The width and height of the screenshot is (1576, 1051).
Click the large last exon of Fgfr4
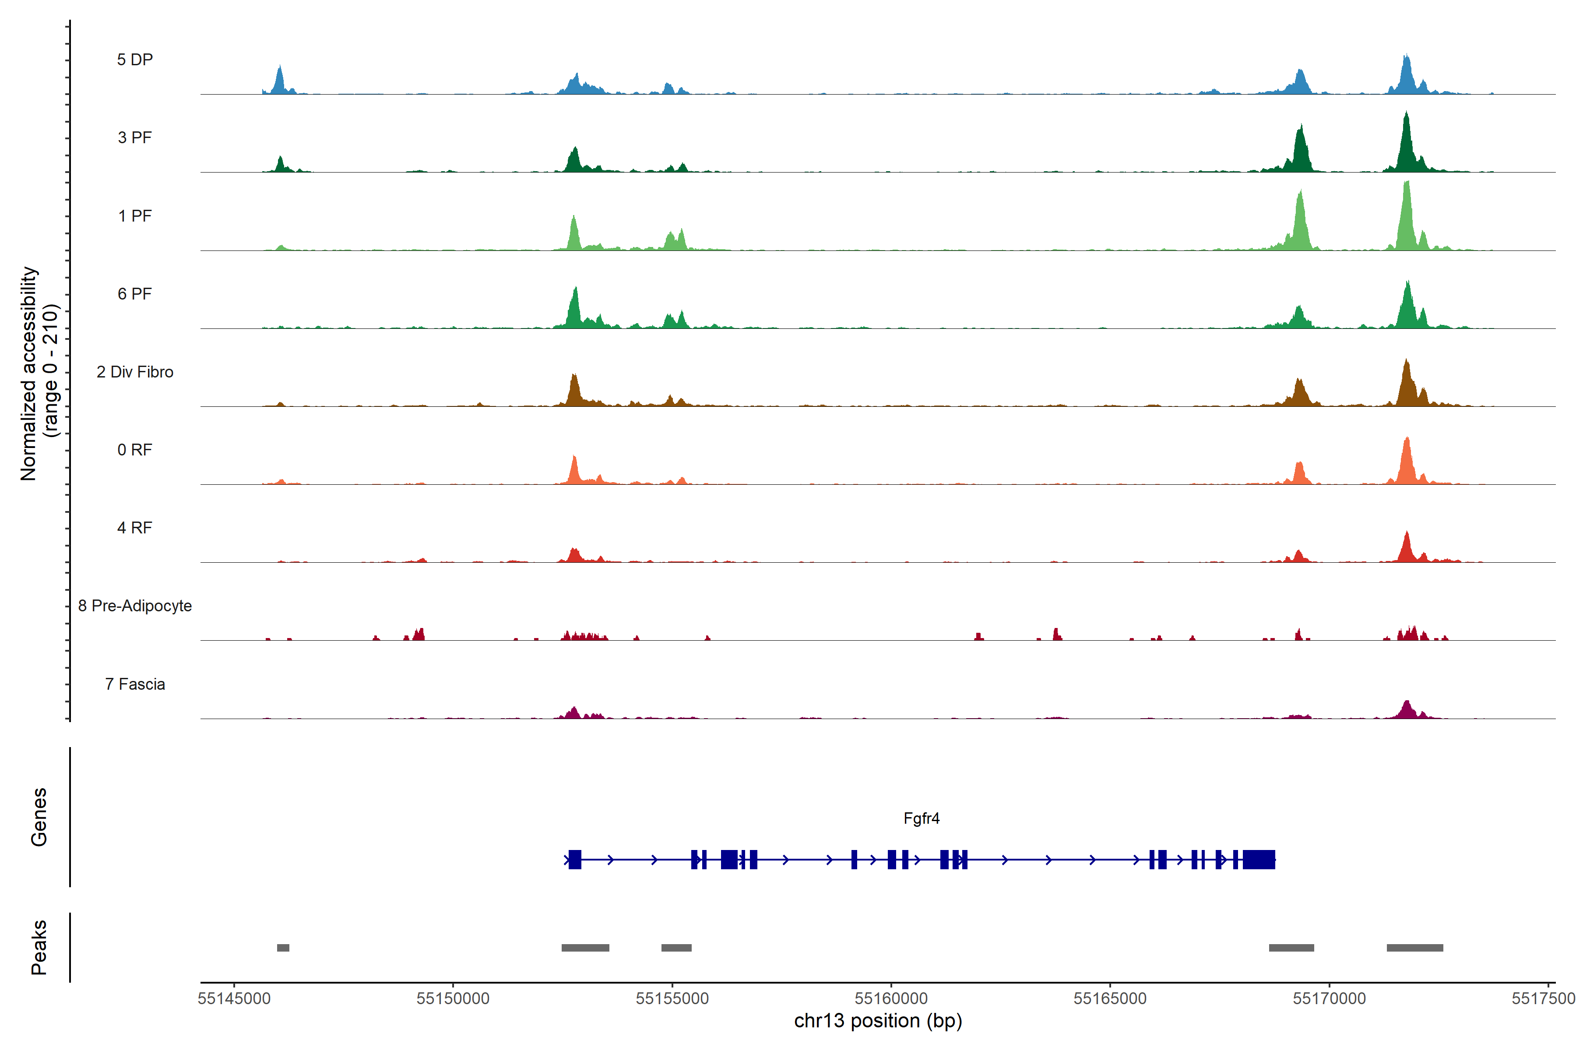(x=1258, y=859)
